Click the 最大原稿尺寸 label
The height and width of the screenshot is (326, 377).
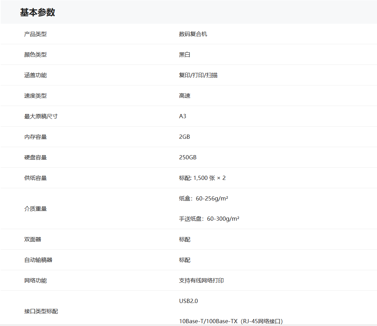pyautogui.click(x=41, y=116)
